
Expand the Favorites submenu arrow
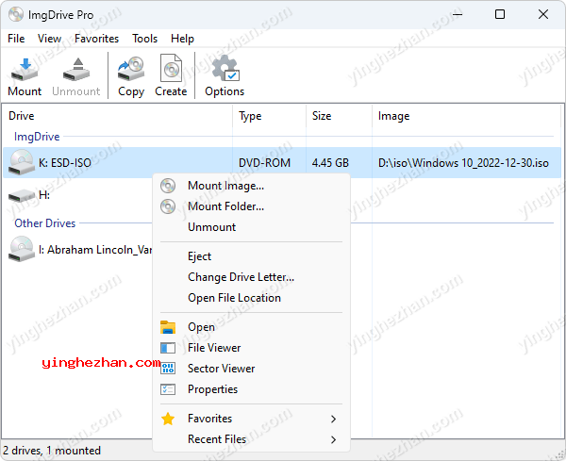coord(333,419)
